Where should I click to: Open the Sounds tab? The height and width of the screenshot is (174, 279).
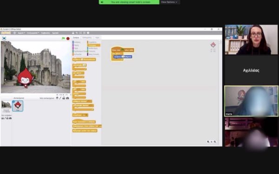(97, 38)
